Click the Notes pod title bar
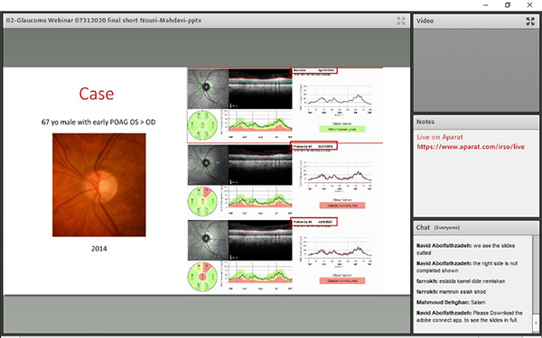Screen dimensions: 542x338 (x=476, y=122)
